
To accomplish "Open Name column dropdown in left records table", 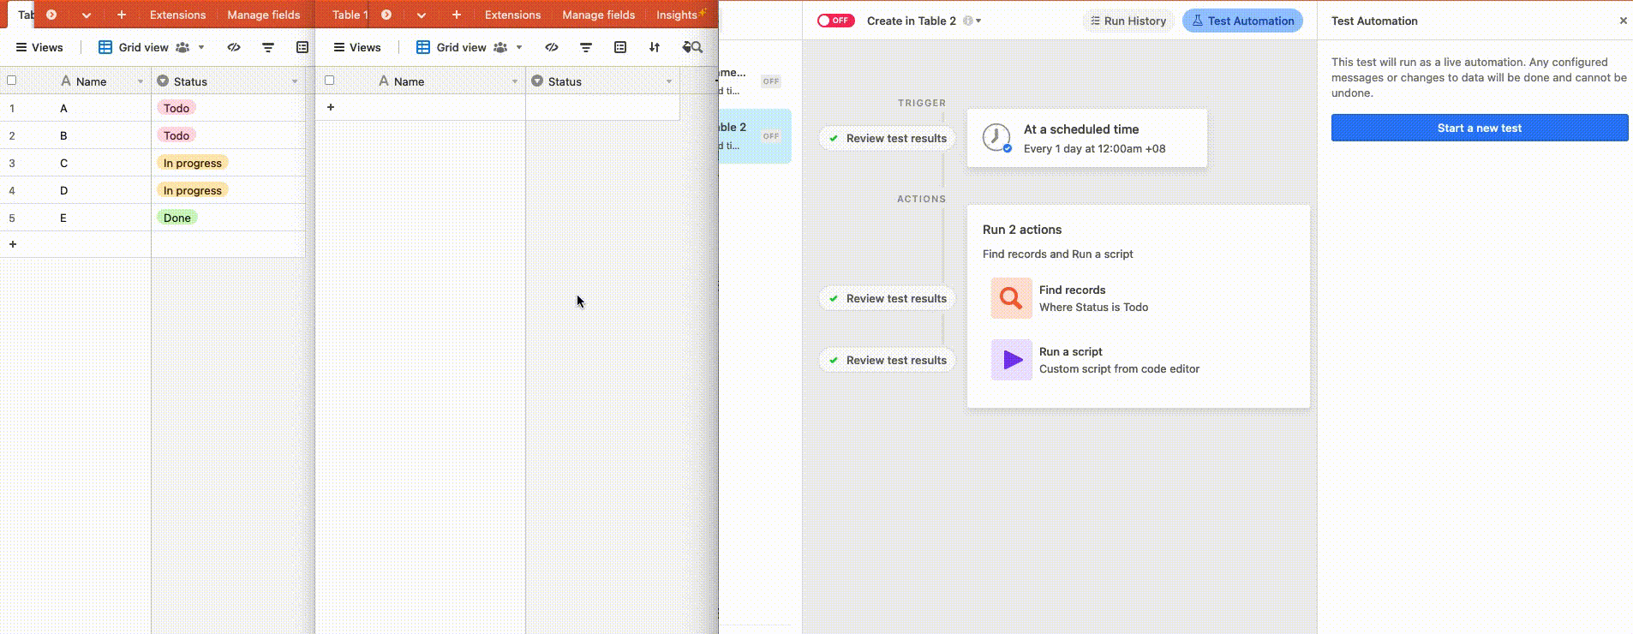I will (x=141, y=81).
